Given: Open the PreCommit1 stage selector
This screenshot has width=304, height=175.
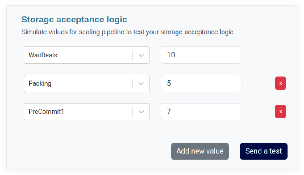Looking at the screenshot, I should [87, 111].
